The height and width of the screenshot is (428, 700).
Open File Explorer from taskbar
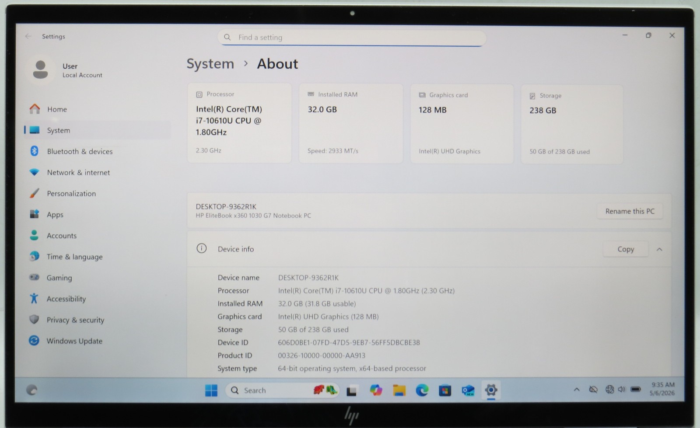(399, 390)
